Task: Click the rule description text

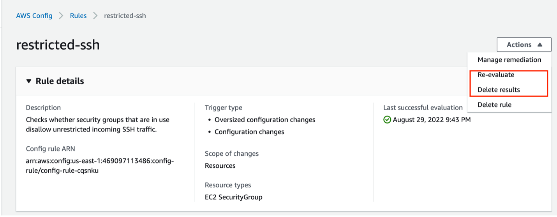Action: point(97,125)
